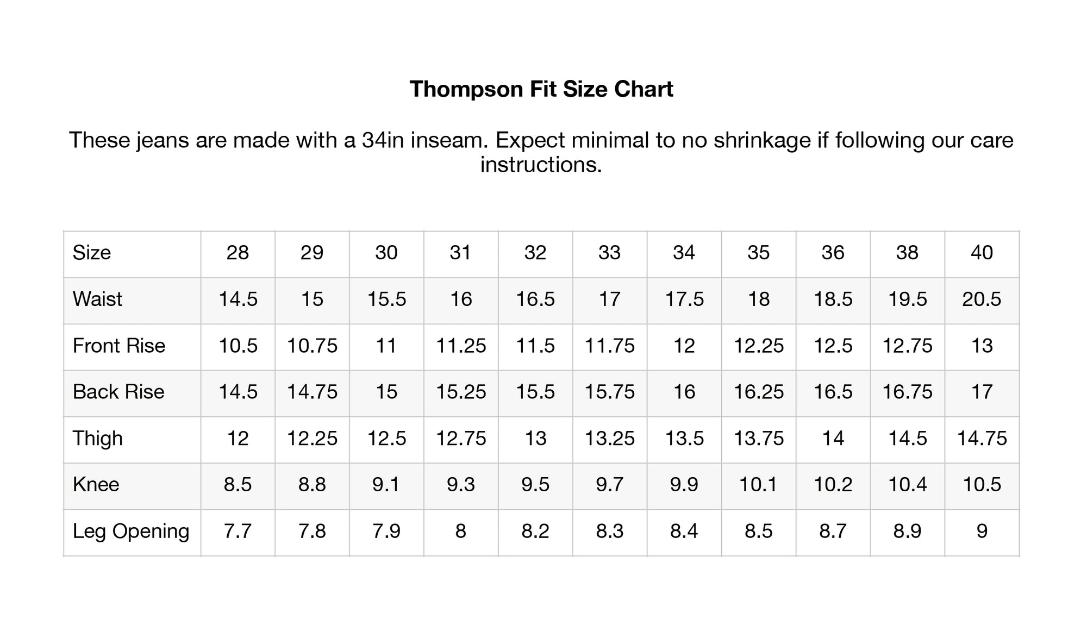This screenshot has width=1087, height=632.
Task: Select the Thigh value for size 38
Action: point(907,438)
